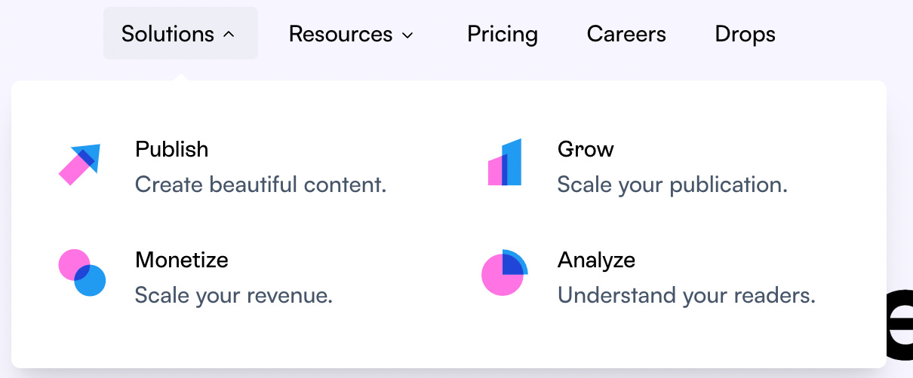Expand the Resources dropdown chevron
The image size is (913, 378).
coord(407,35)
